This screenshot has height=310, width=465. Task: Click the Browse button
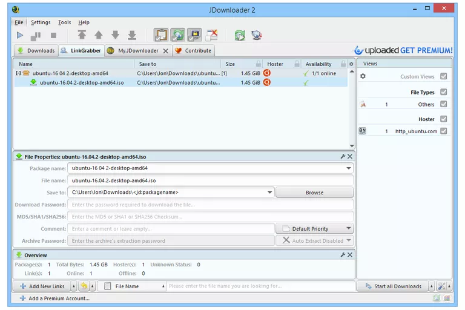(x=314, y=193)
